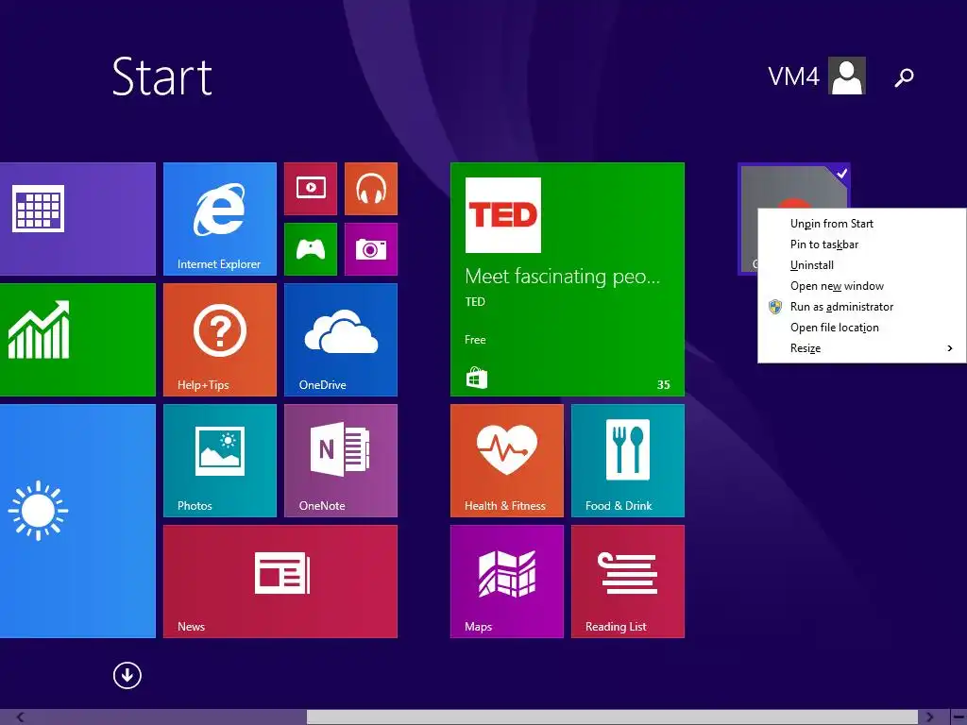Show all apps with down arrow
Viewport: 967px width, 725px height.
127,675
